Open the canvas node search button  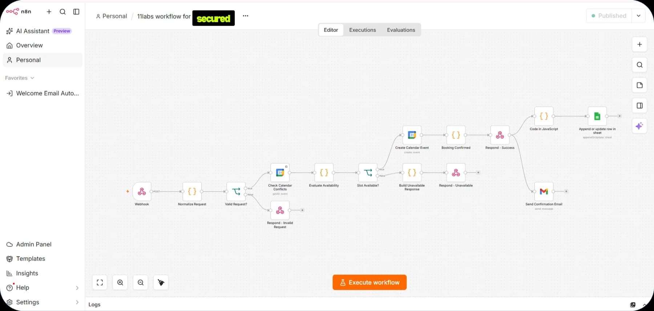tap(639, 65)
